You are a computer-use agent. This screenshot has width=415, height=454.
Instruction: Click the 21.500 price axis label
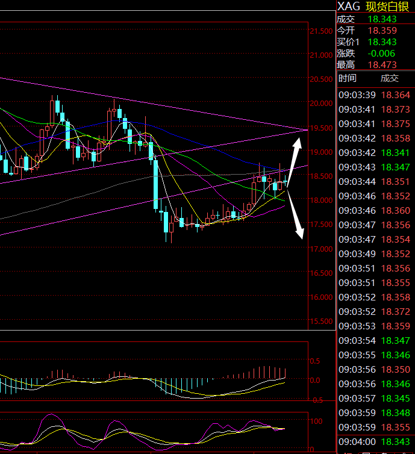click(x=321, y=31)
